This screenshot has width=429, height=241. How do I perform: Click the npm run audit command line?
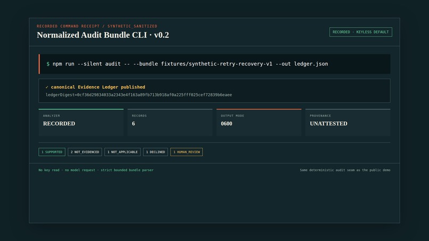(x=214, y=64)
